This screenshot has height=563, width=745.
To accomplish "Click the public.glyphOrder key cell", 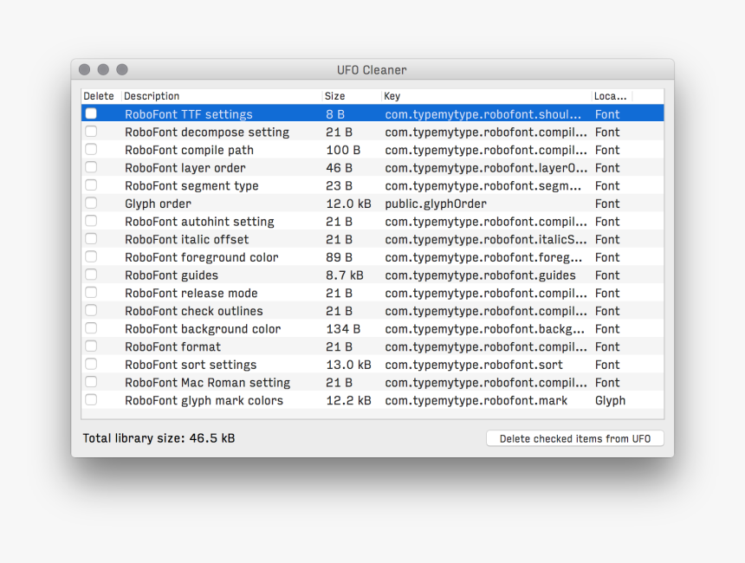I will point(436,204).
